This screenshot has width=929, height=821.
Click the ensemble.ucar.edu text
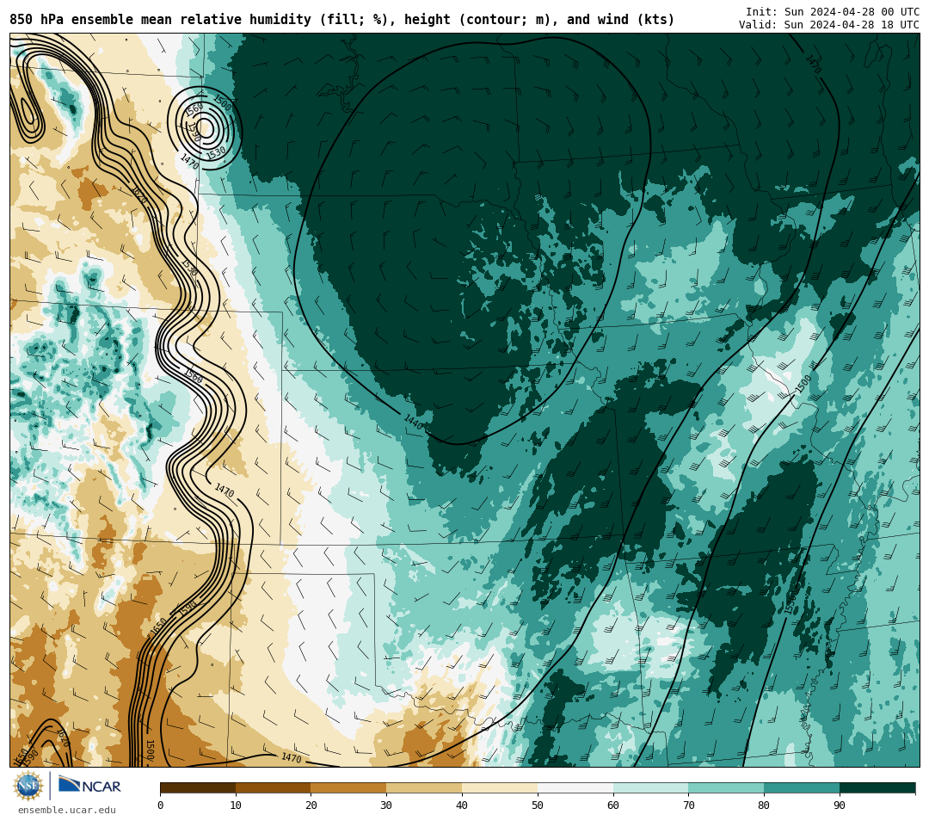(x=67, y=810)
